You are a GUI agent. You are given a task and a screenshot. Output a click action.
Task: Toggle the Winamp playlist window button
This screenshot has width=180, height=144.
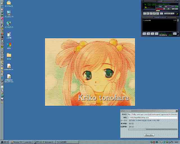[177, 9]
